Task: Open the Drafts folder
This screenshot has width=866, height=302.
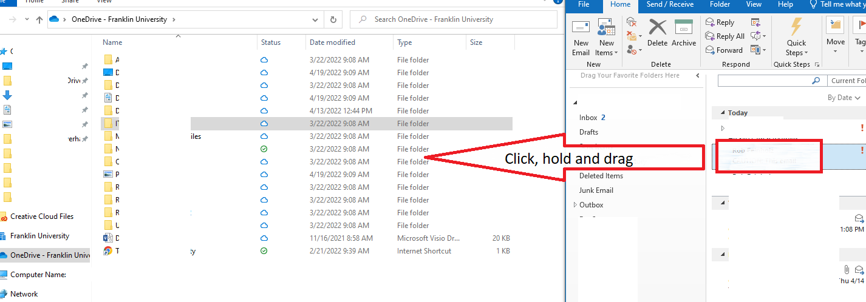Action: pyautogui.click(x=588, y=132)
